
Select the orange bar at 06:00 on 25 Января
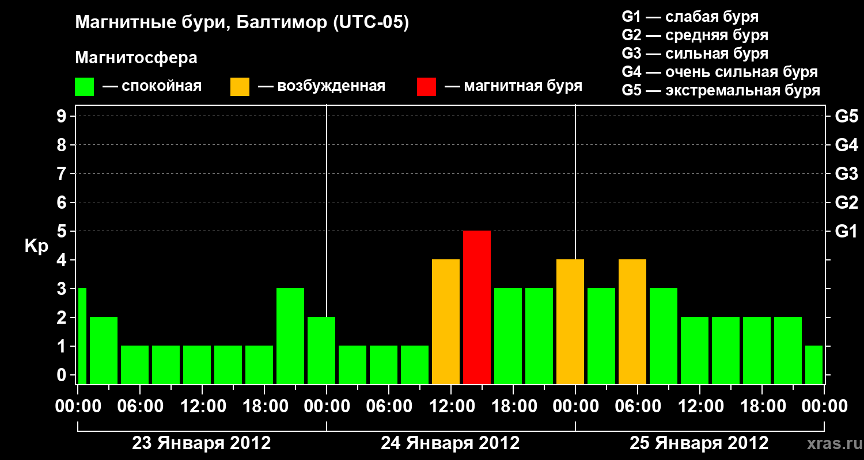[x=632, y=321]
